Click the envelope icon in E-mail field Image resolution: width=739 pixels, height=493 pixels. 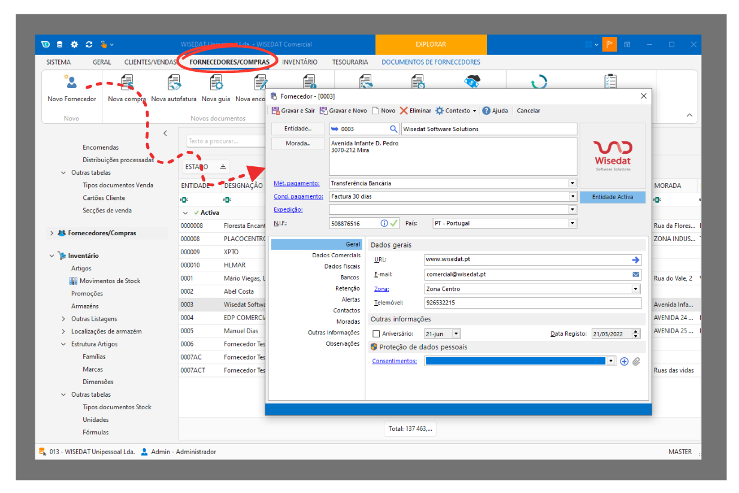[635, 275]
